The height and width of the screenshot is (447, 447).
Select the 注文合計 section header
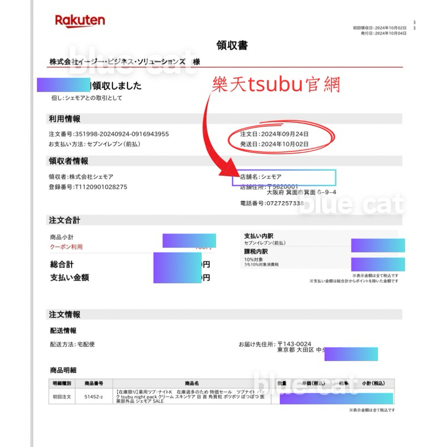coord(65,220)
